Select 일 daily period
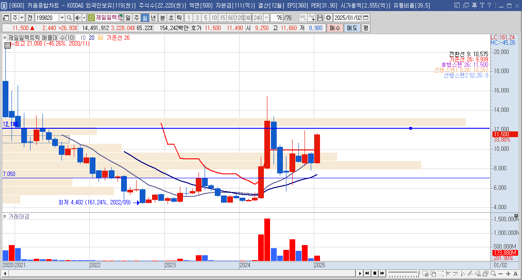The height and width of the screenshot is (280, 522). click(128, 18)
